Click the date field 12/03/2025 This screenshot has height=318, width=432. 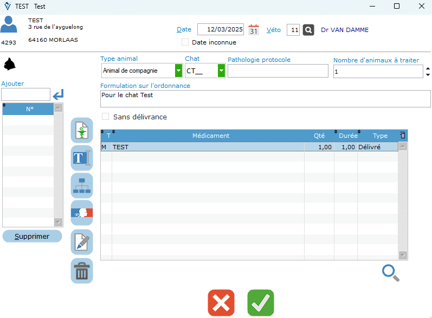point(221,29)
